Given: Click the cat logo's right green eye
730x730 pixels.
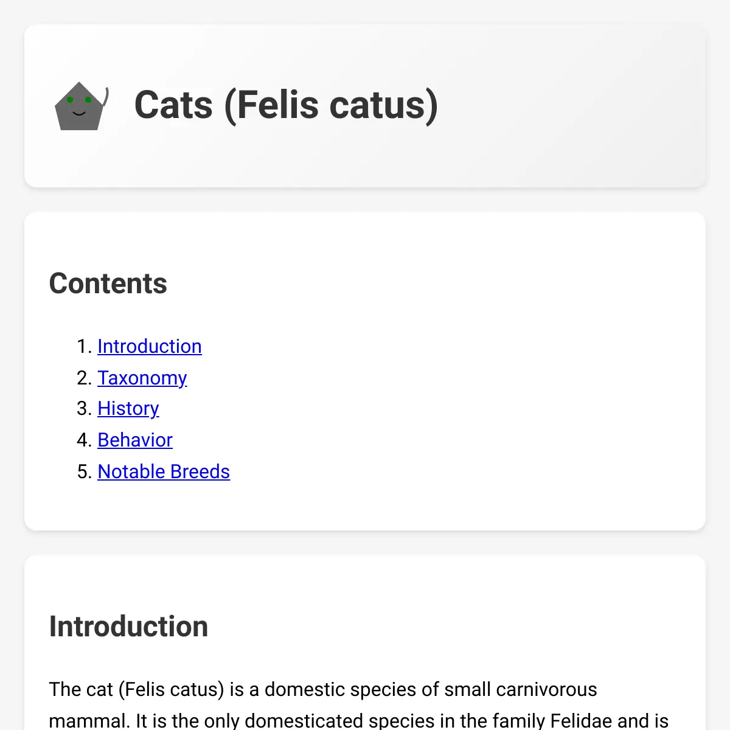Looking at the screenshot, I should point(88,100).
